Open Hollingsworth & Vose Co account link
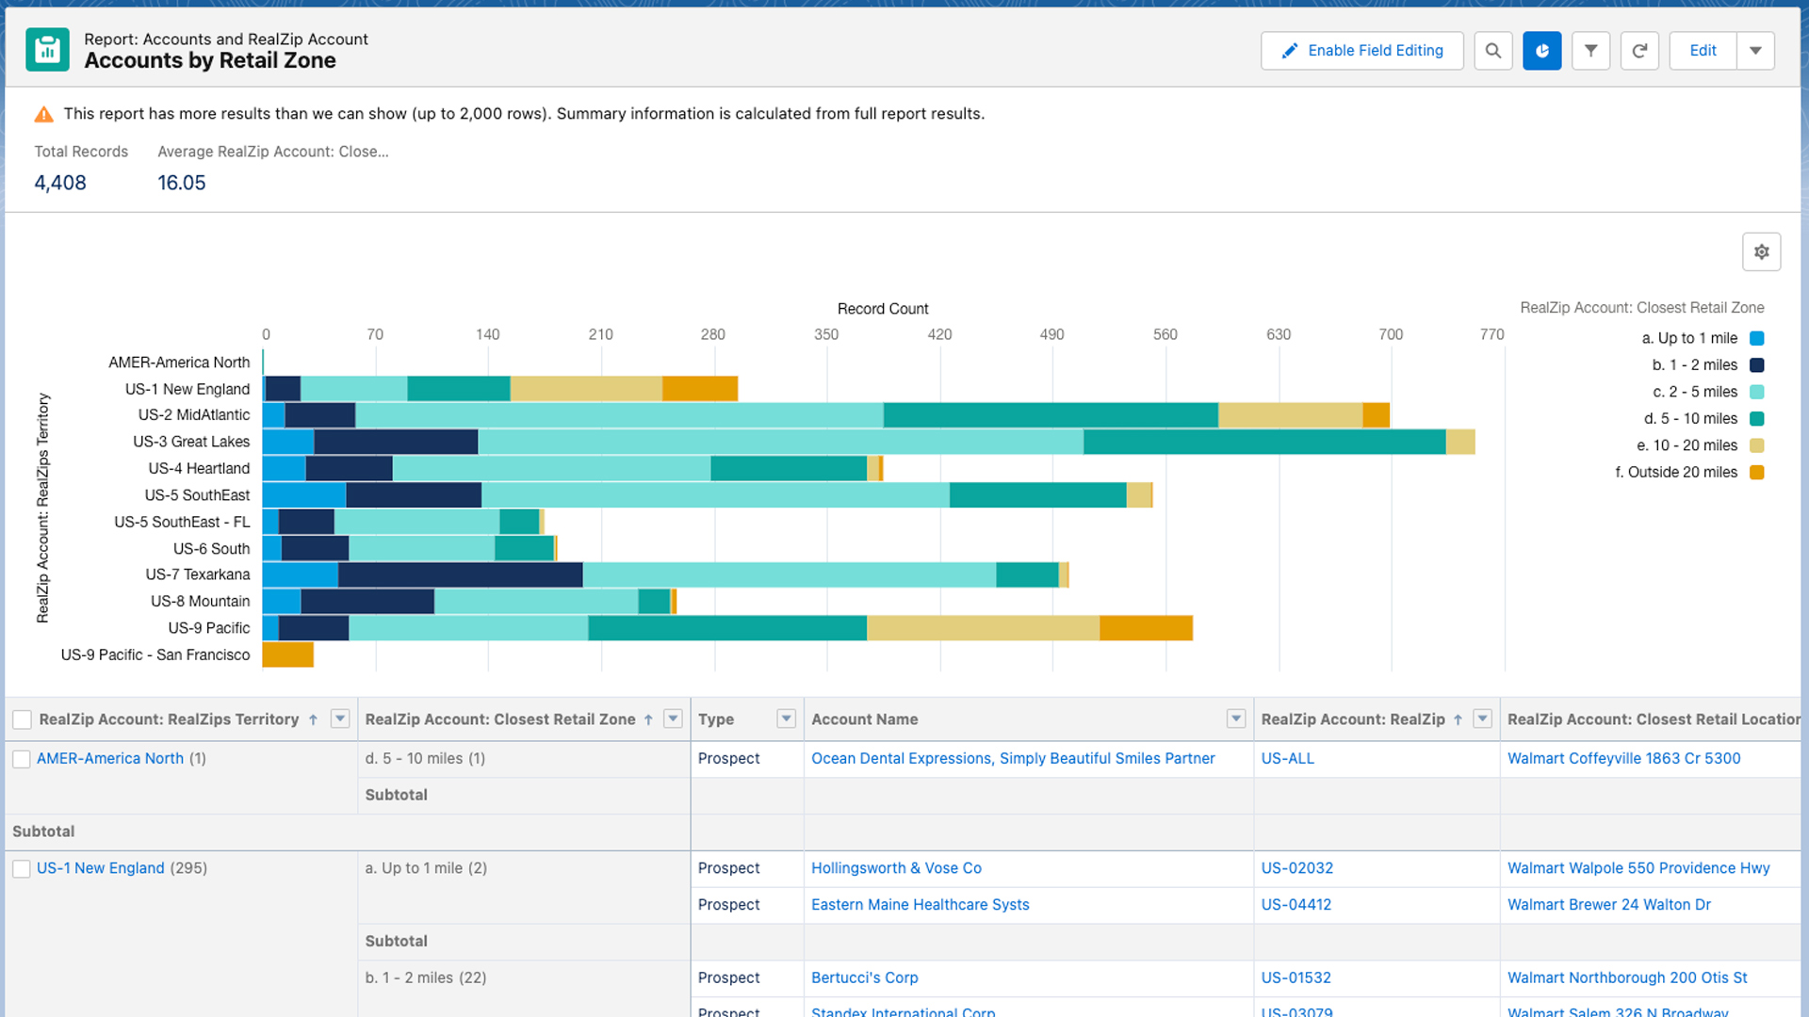 pos(896,868)
